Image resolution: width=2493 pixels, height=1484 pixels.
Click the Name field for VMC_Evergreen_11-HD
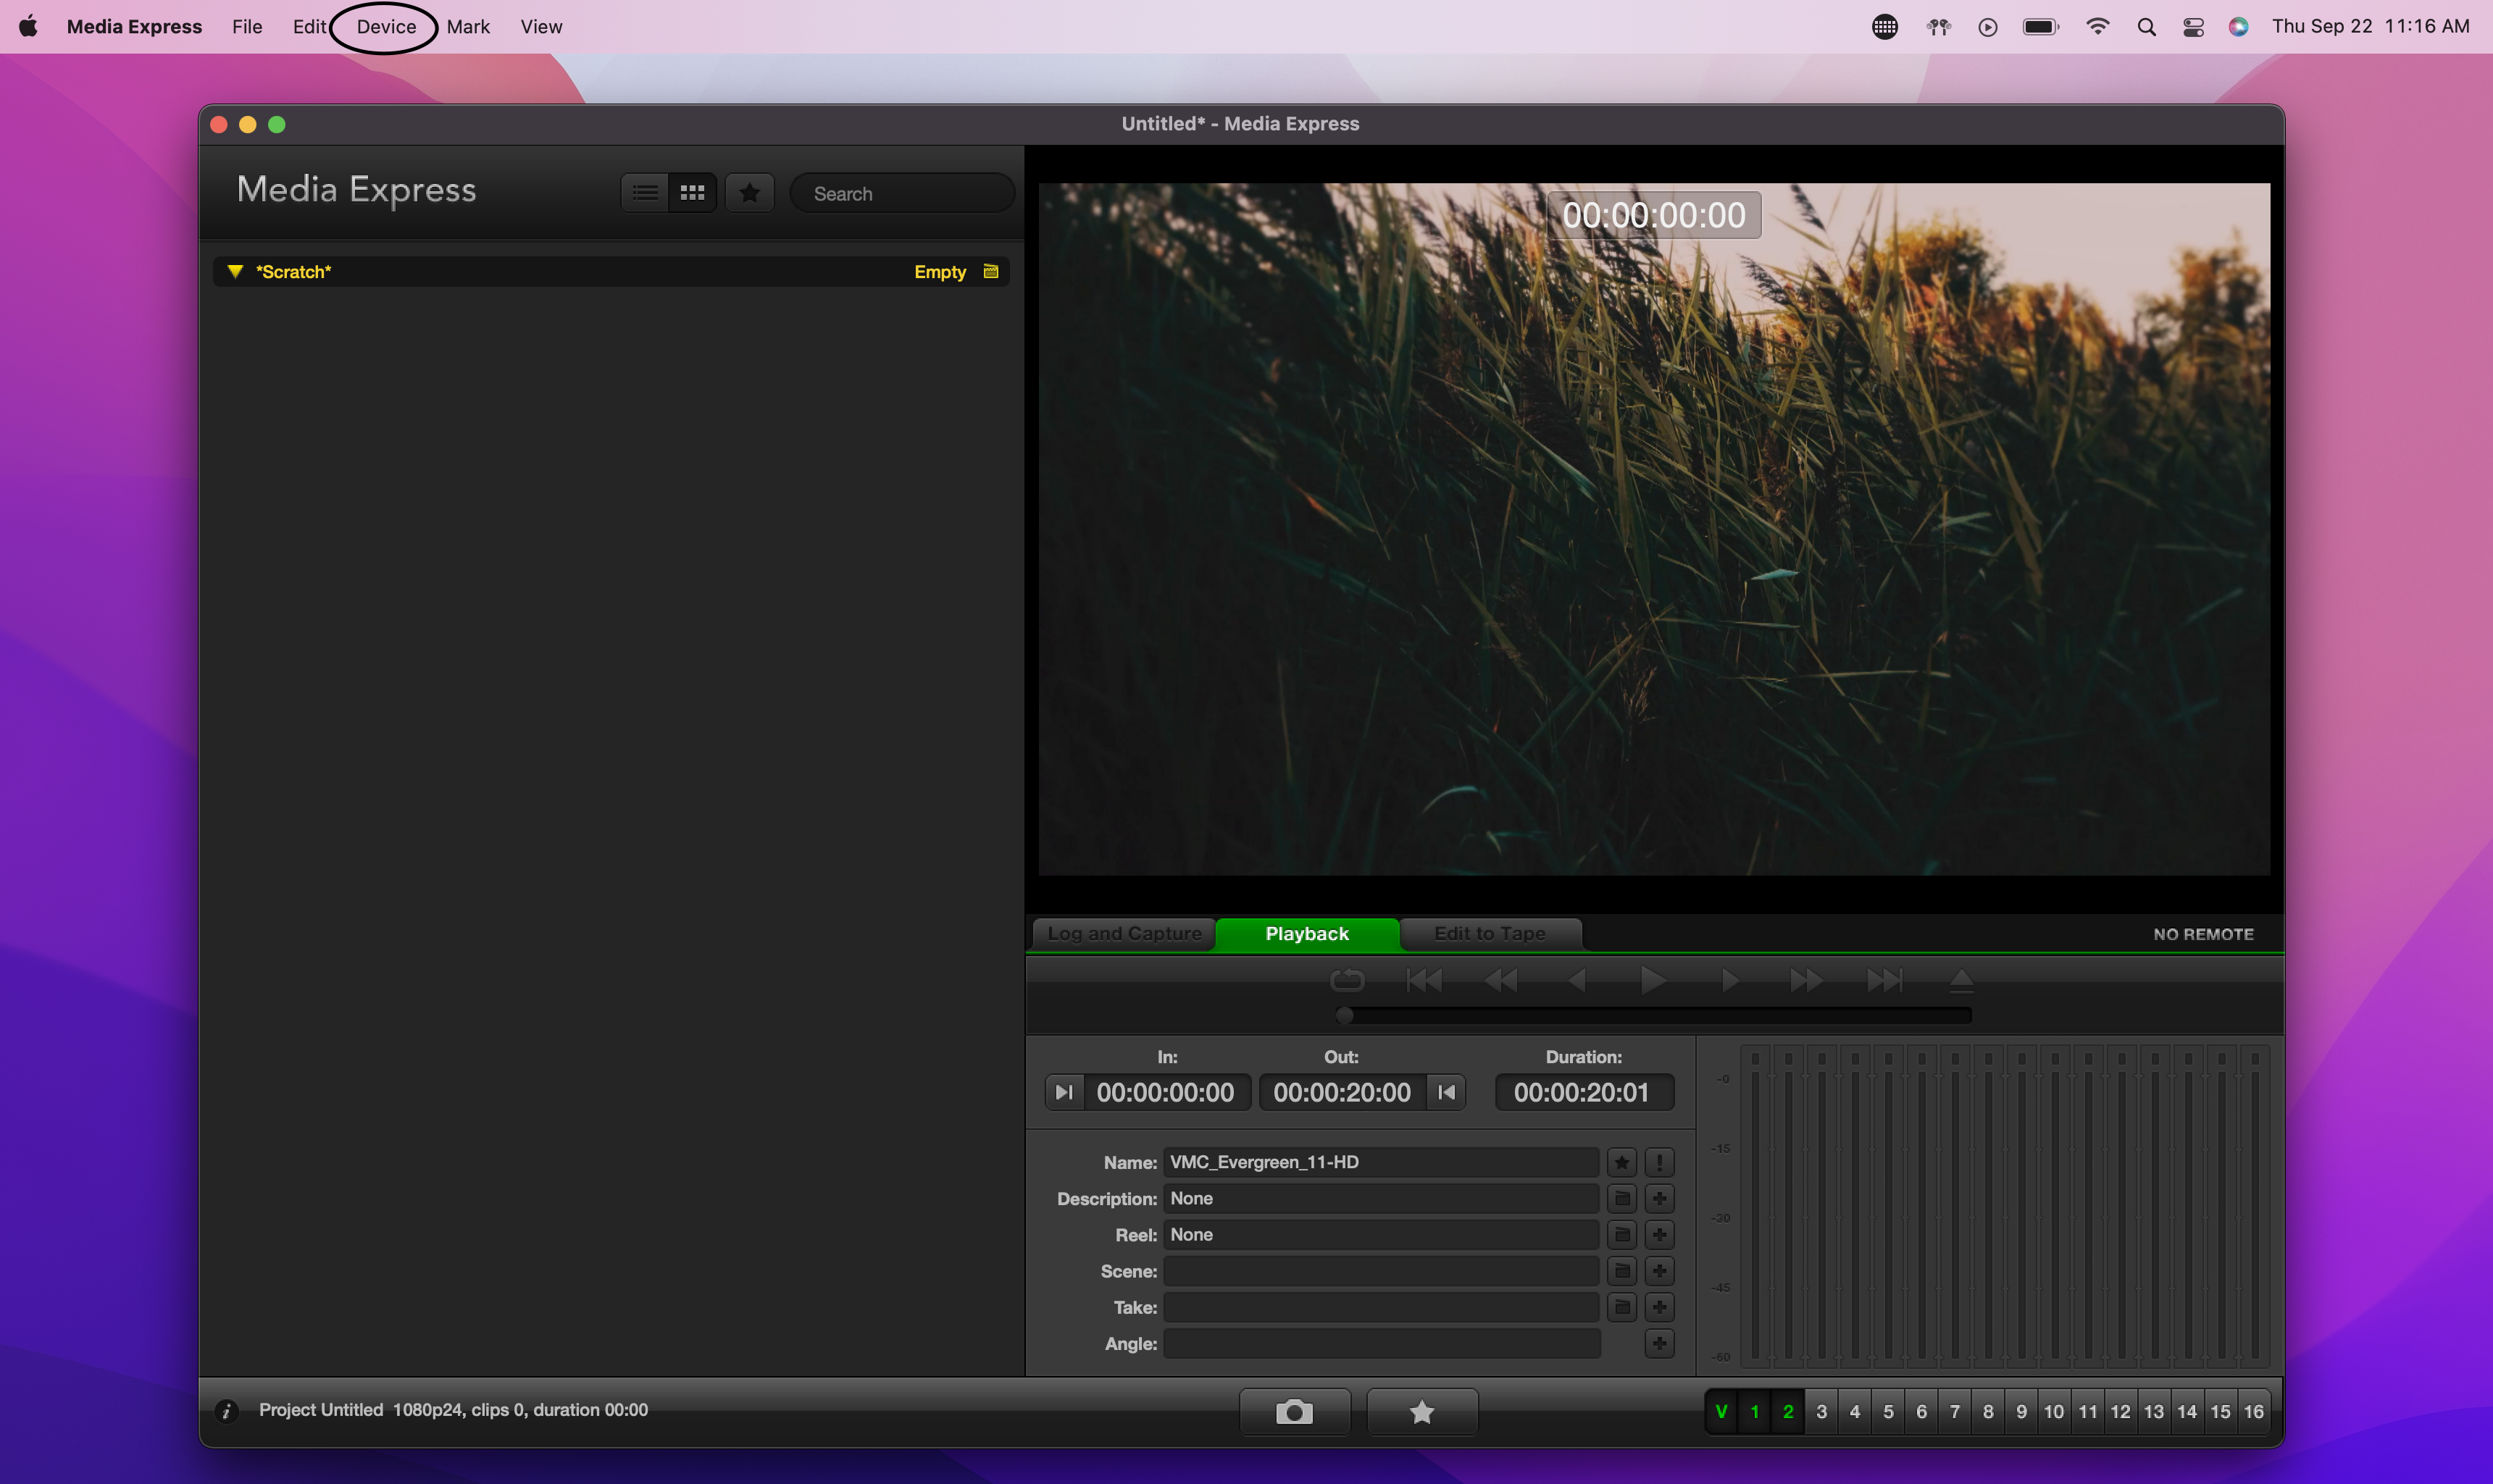[1382, 1161]
